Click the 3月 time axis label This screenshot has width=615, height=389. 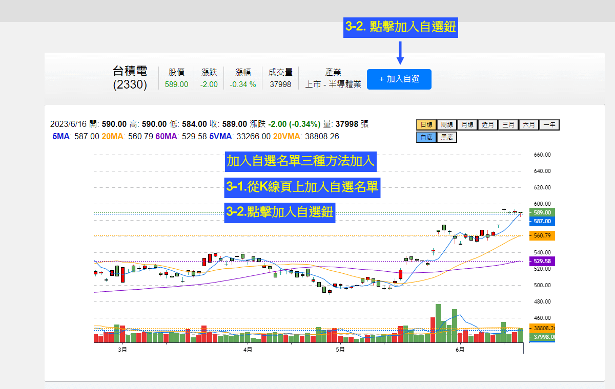click(x=122, y=350)
